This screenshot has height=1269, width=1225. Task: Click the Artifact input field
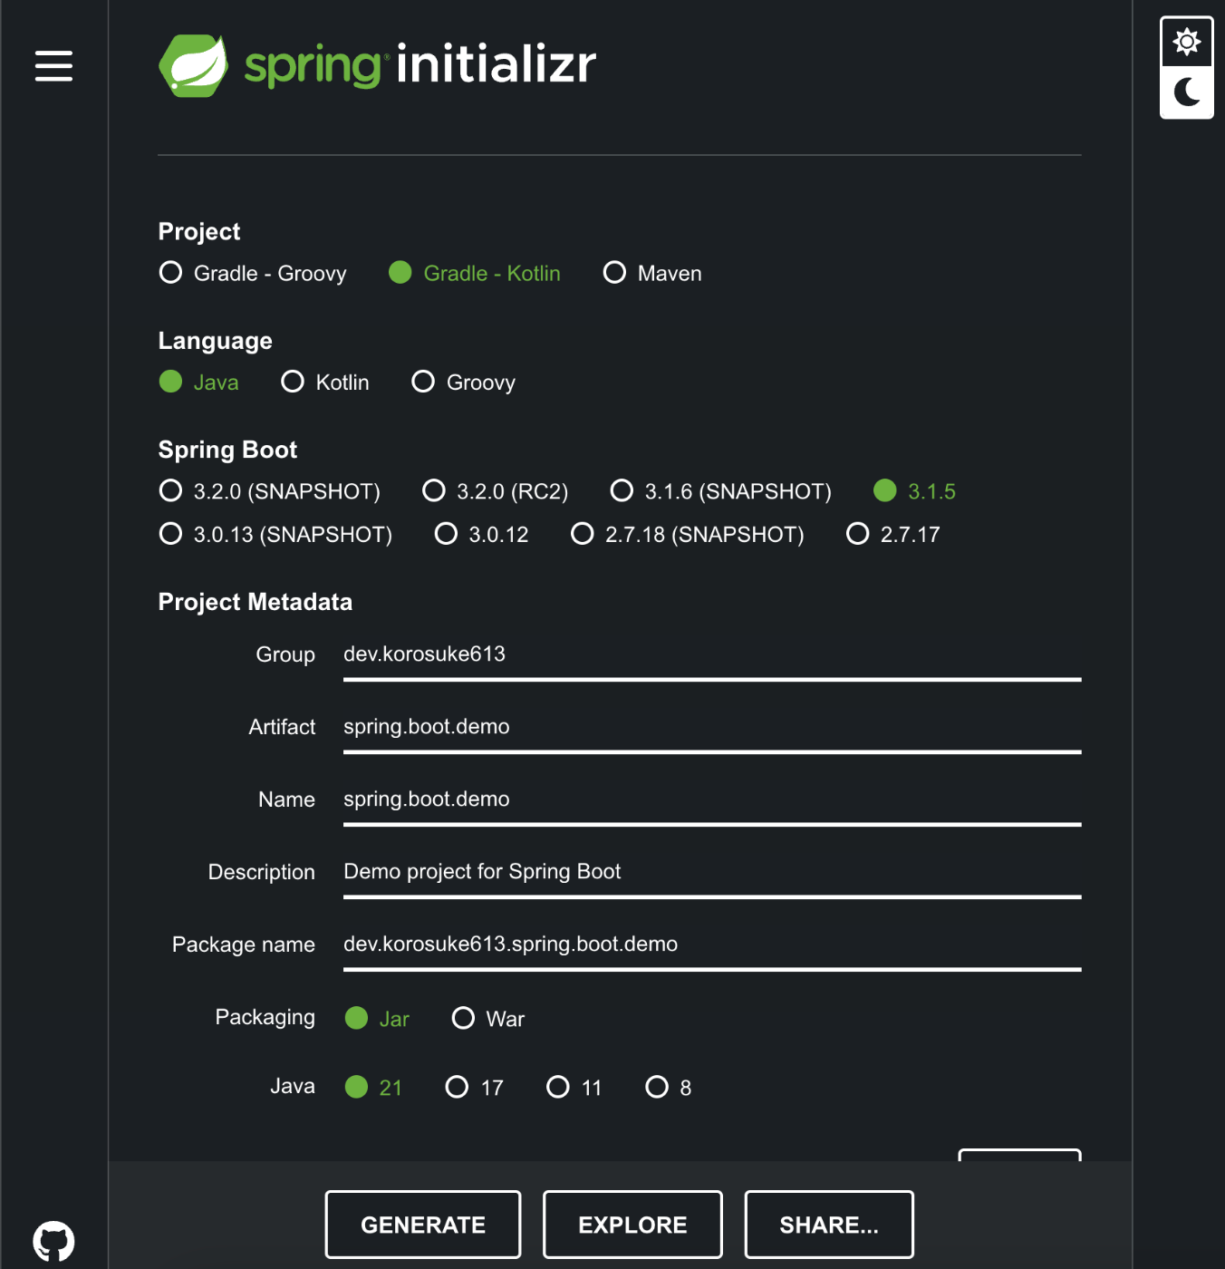[x=712, y=728]
